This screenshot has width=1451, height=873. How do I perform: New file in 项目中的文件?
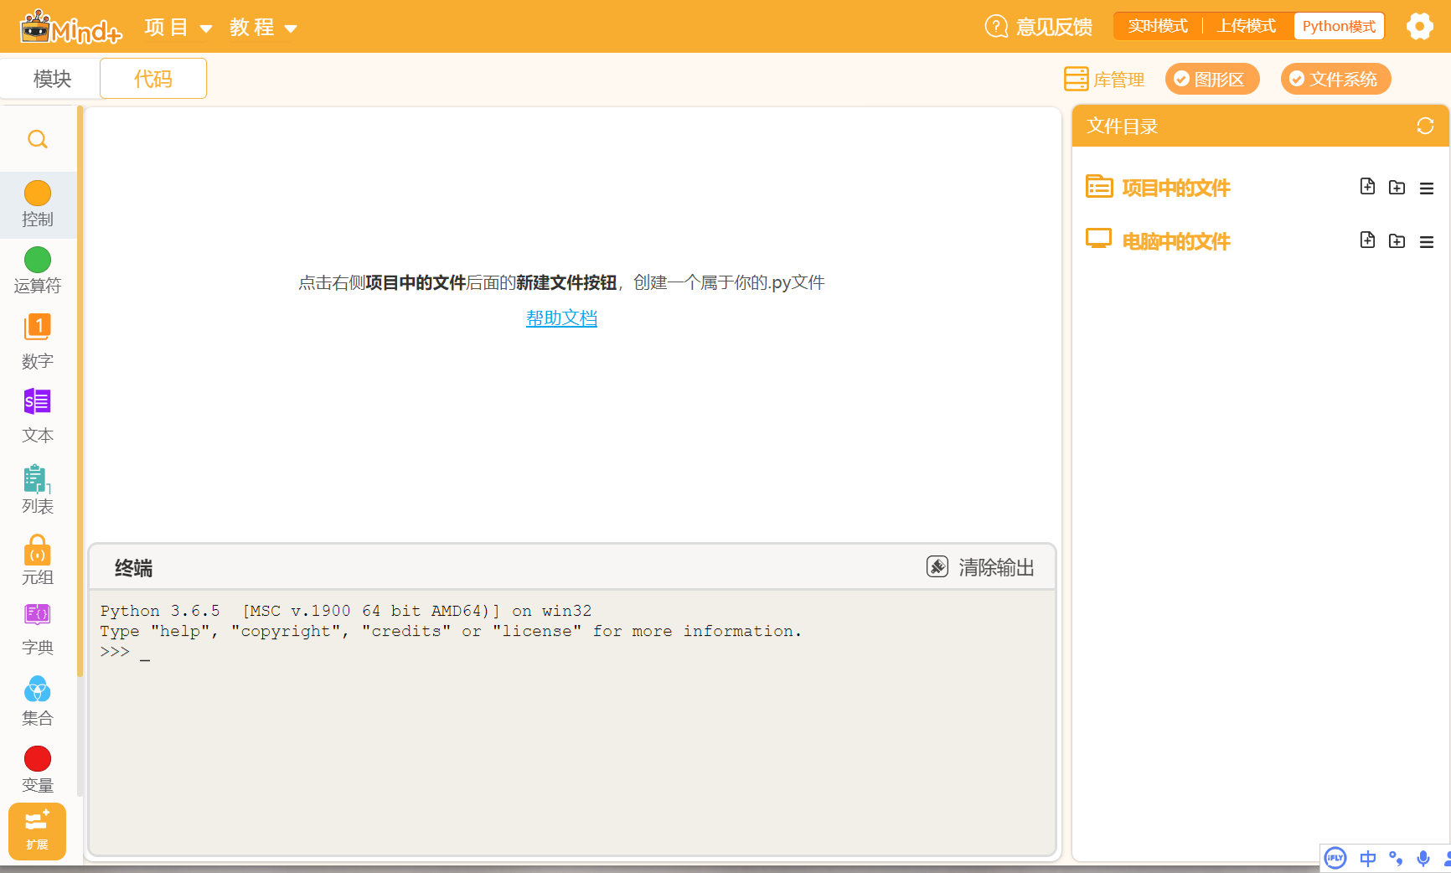pyautogui.click(x=1367, y=187)
